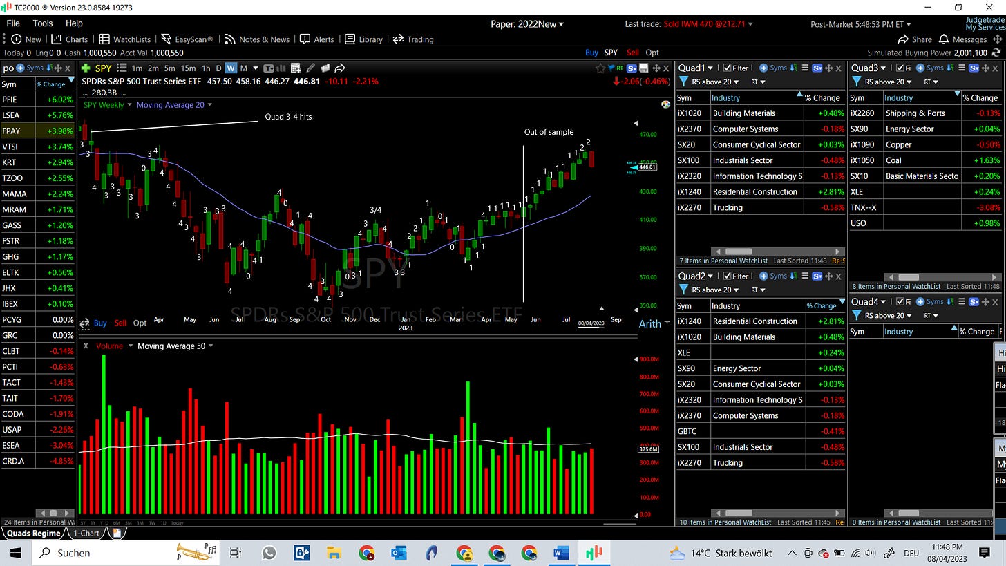The width and height of the screenshot is (1006, 566).
Task: Click the blue filter funnel in Quad4
Action: coord(856,315)
